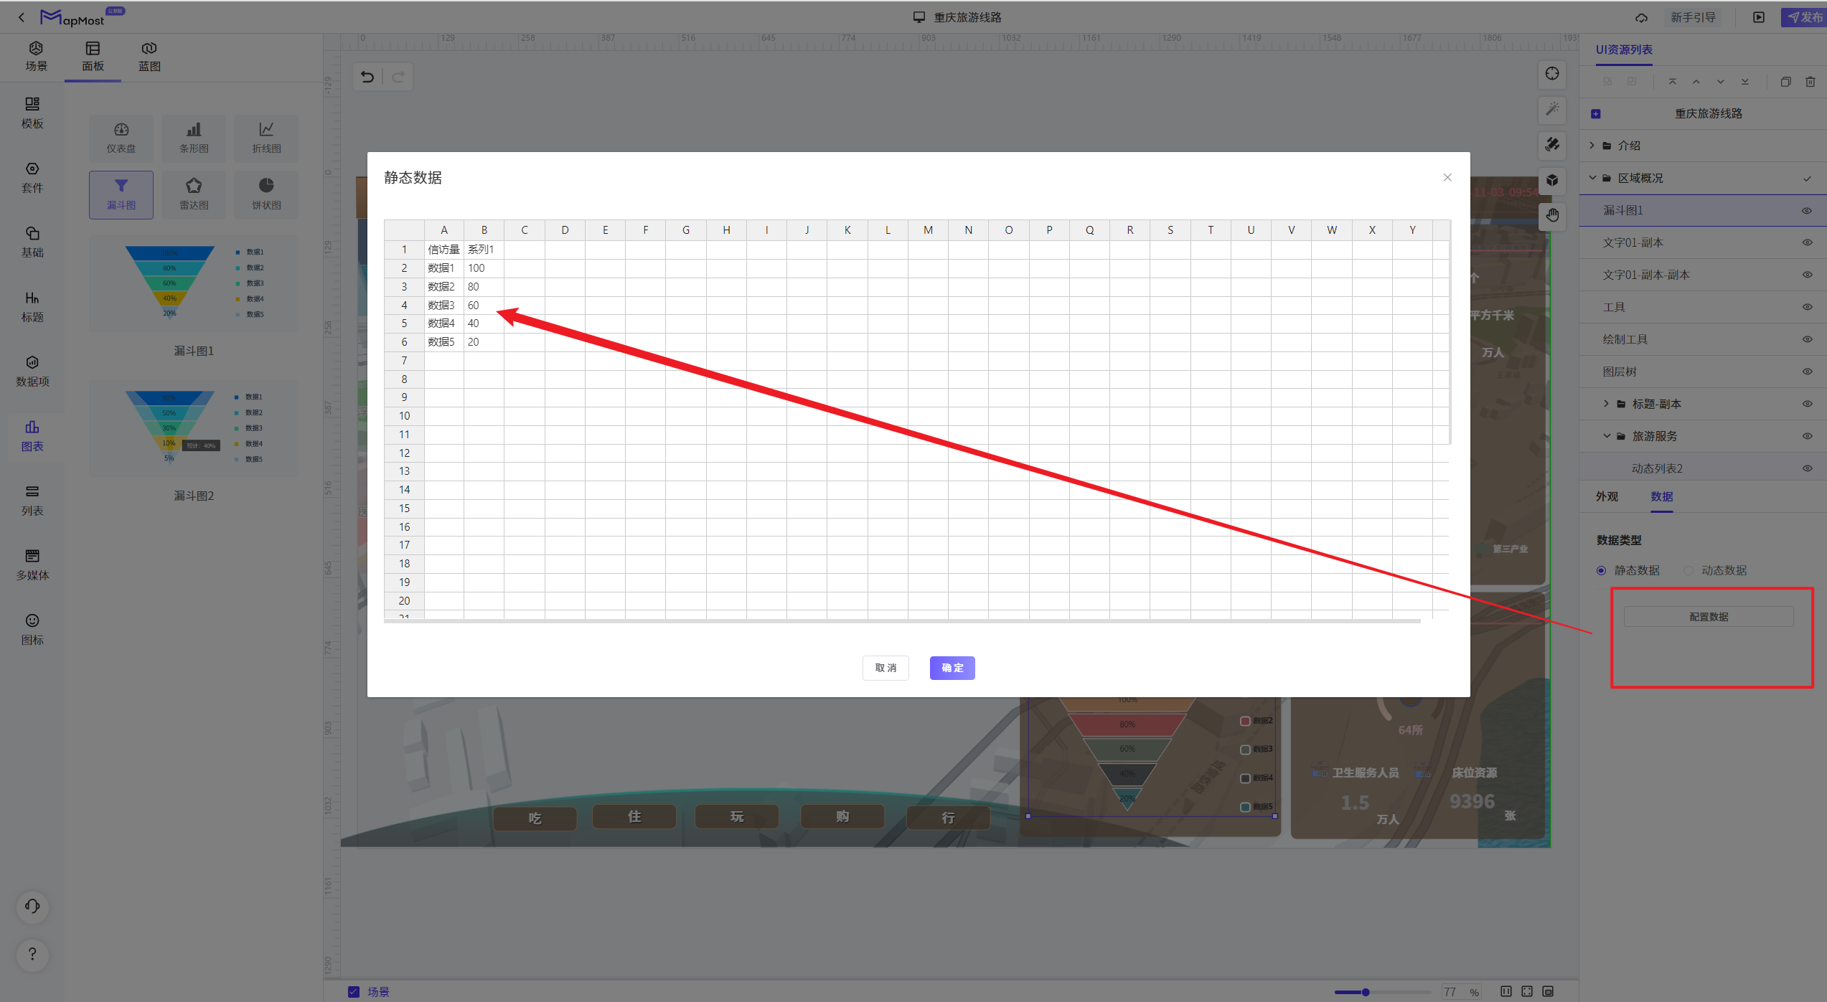Select the 饼状图 pie chart type
This screenshot has width=1827, height=1002.
[266, 194]
